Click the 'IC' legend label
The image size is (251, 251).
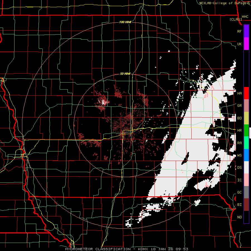[239, 180]
